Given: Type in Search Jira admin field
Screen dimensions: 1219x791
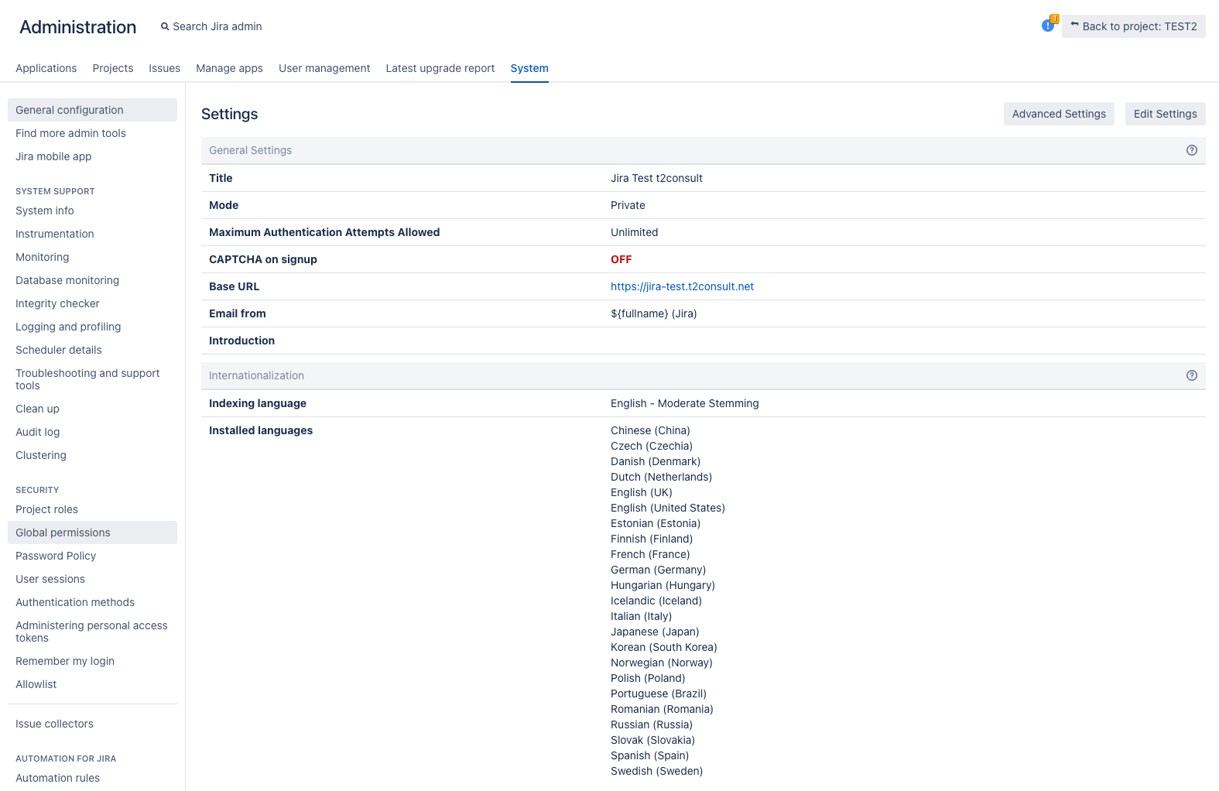Looking at the screenshot, I should pos(217,26).
